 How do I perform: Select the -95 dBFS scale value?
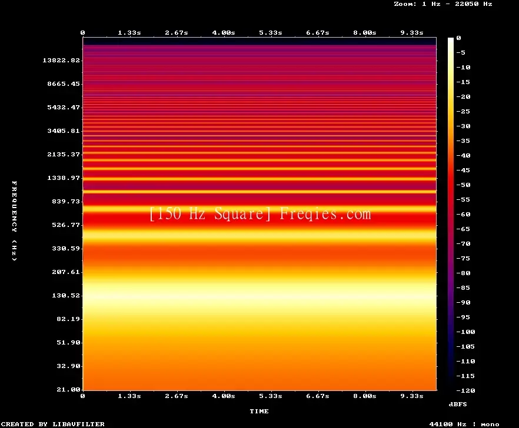(463, 317)
